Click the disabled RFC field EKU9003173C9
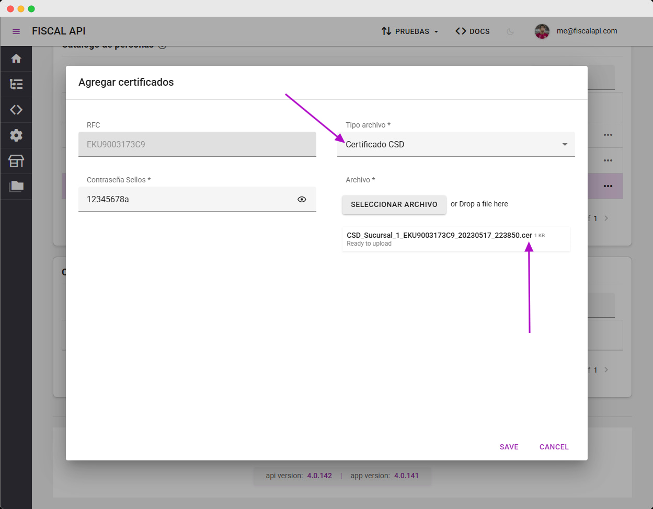Viewport: 653px width, 509px height. click(197, 144)
